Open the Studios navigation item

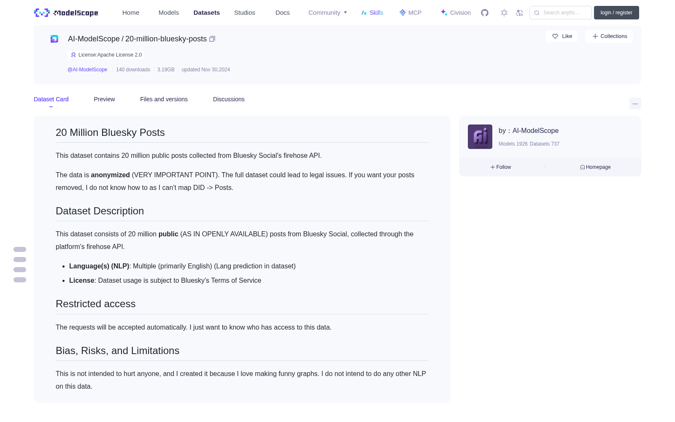(x=245, y=13)
